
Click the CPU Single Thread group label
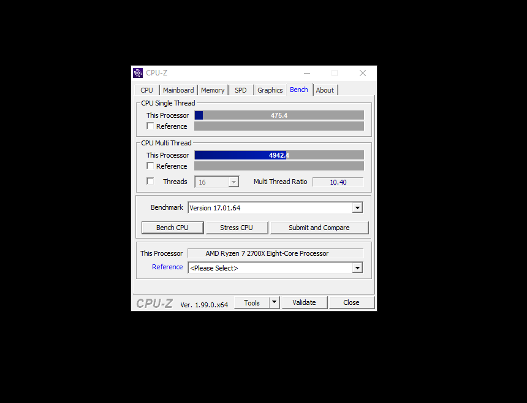[168, 103]
